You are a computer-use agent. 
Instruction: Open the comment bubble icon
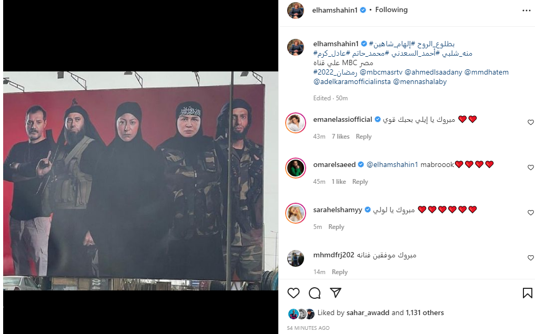pos(315,293)
